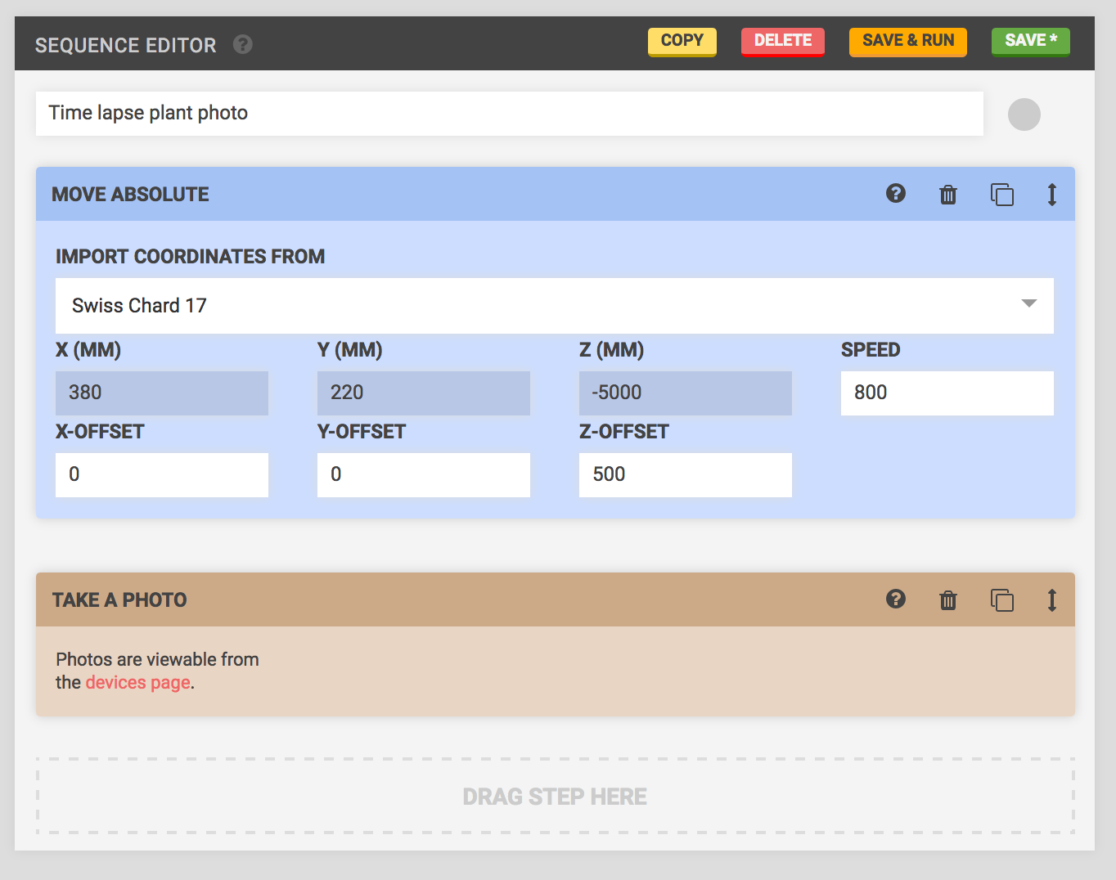The image size is (1116, 880).
Task: Duplicate the Move Absolute step
Action: point(1001,195)
